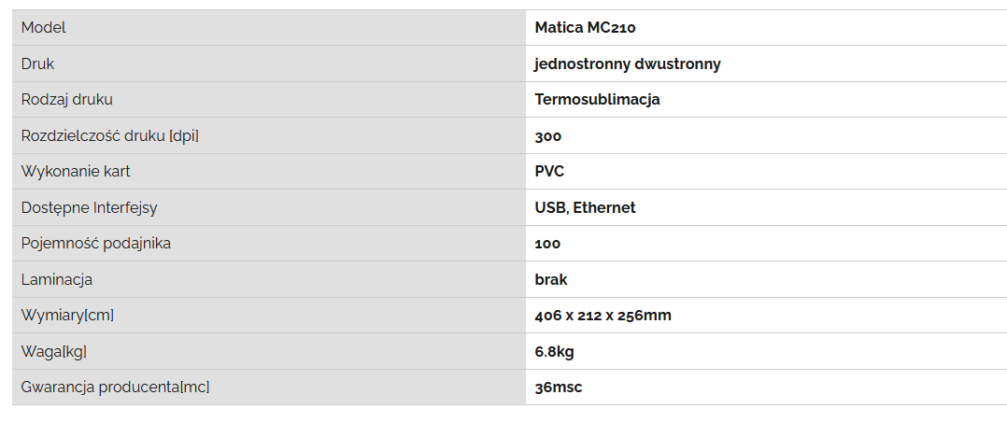Click the Wymiary[cm] label
The width and height of the screenshot is (1007, 423).
pyautogui.click(x=67, y=316)
